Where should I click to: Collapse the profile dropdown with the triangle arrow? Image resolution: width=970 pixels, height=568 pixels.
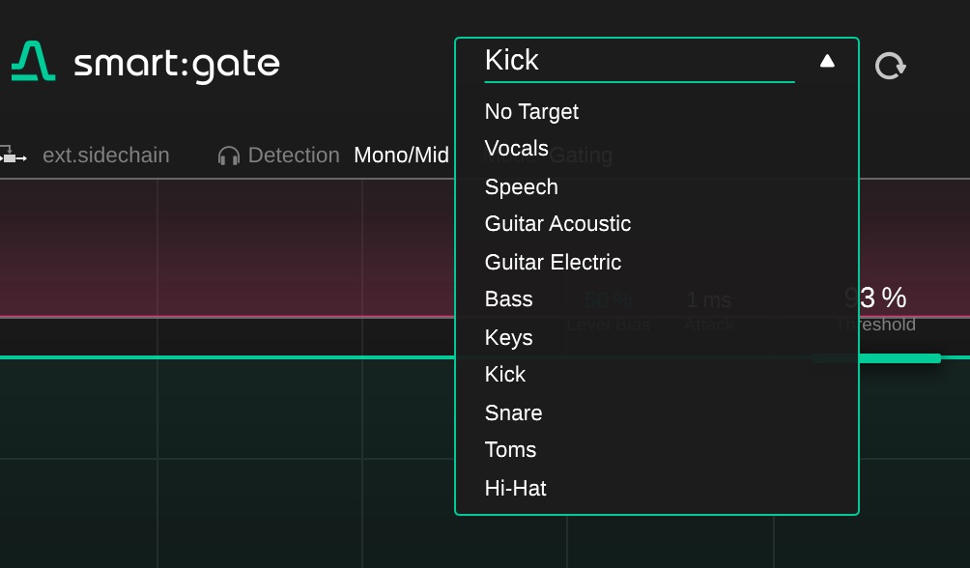point(827,61)
